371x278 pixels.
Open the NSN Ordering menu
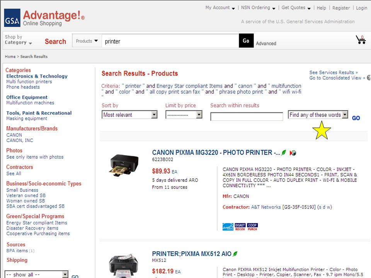pyautogui.click(x=258, y=8)
